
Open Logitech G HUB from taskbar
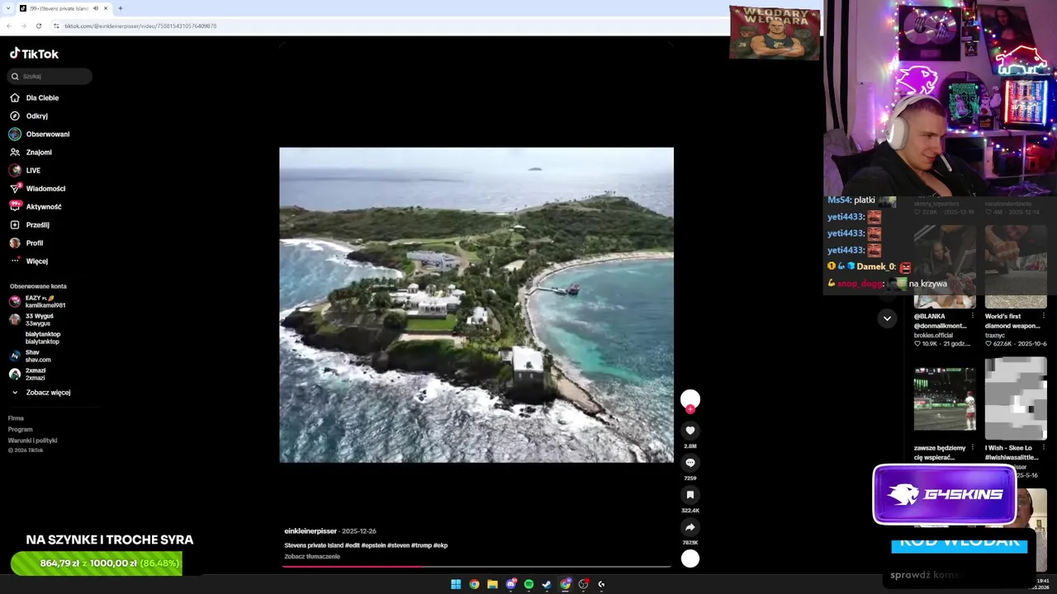[x=601, y=584]
